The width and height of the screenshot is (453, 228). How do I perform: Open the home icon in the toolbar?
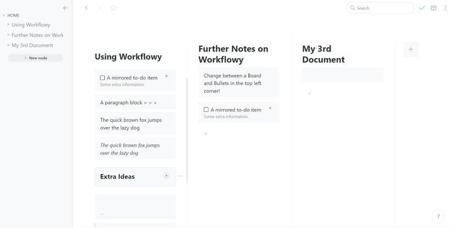point(113,8)
